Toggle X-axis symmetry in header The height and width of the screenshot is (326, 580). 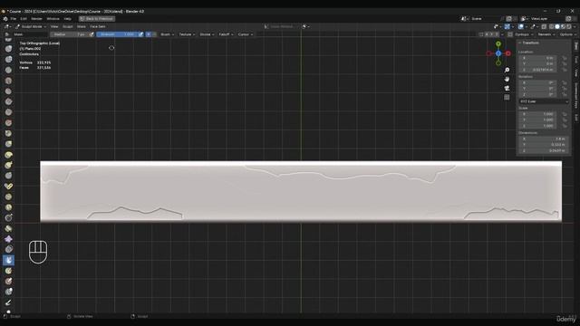coord(487,34)
